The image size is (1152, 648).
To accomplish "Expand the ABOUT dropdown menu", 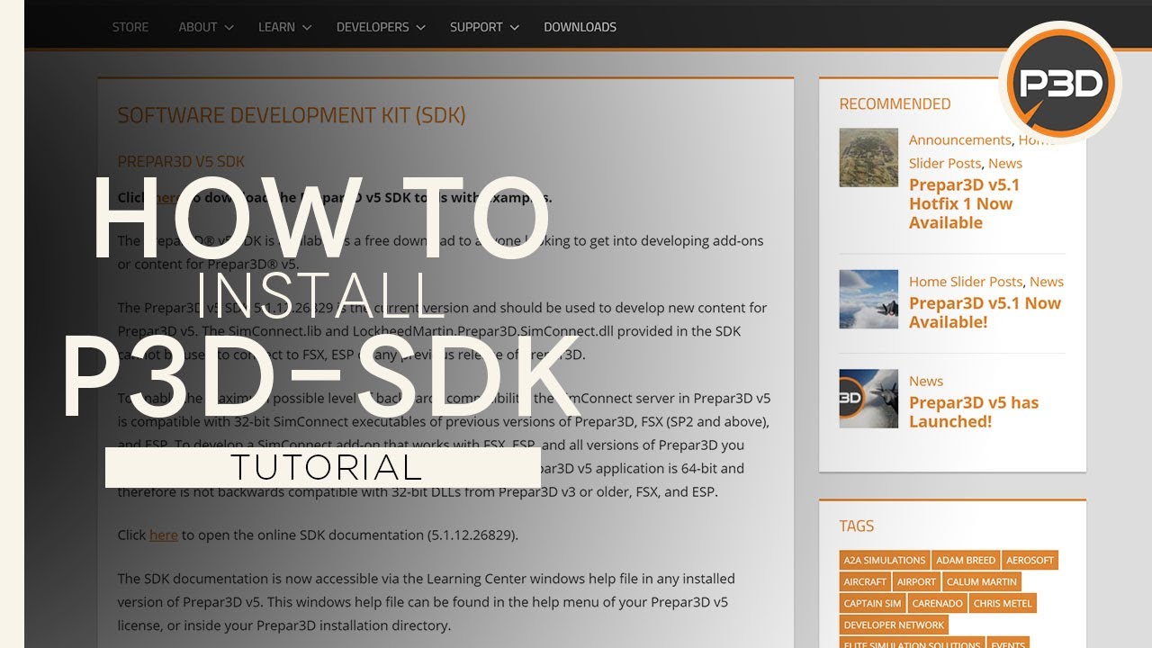I will pos(206,27).
